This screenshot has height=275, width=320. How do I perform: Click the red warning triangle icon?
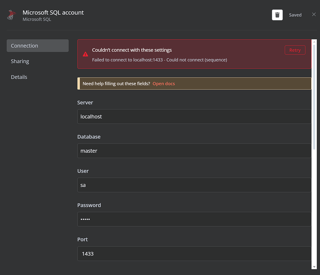(x=85, y=54)
